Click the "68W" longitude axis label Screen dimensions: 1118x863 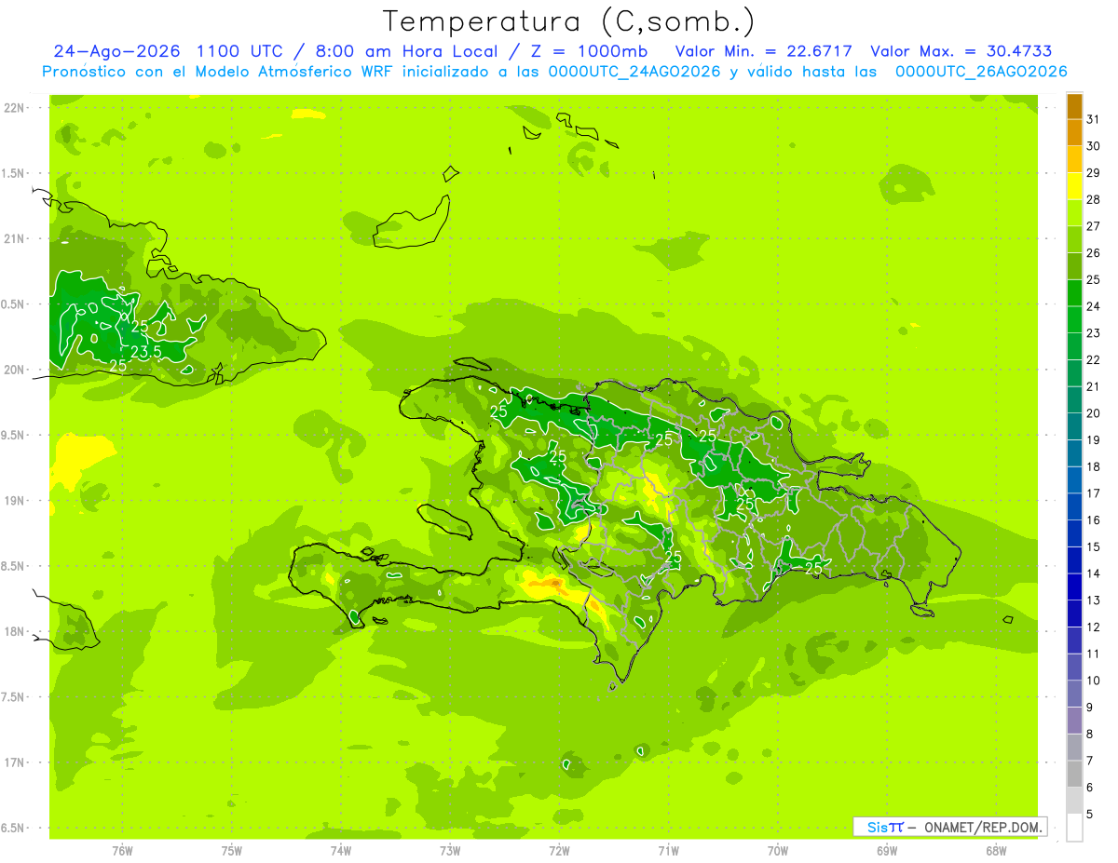(x=996, y=851)
